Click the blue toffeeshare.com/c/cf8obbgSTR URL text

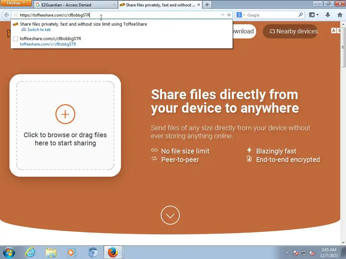(48, 44)
